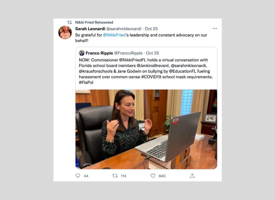The image size is (275, 200).
Task: Retweet the post using the retweet icon
Action: tap(115, 176)
